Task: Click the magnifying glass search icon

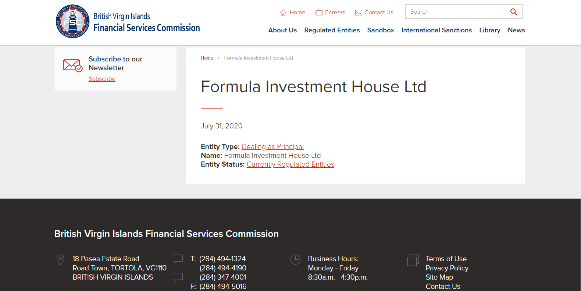Action: tap(513, 12)
